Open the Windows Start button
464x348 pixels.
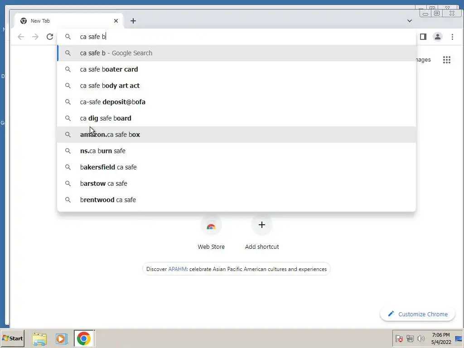pos(12,338)
